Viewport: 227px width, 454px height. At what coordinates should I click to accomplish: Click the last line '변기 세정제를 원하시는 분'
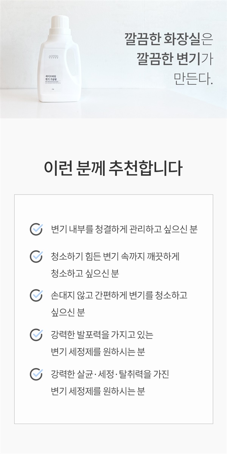pyautogui.click(x=98, y=392)
